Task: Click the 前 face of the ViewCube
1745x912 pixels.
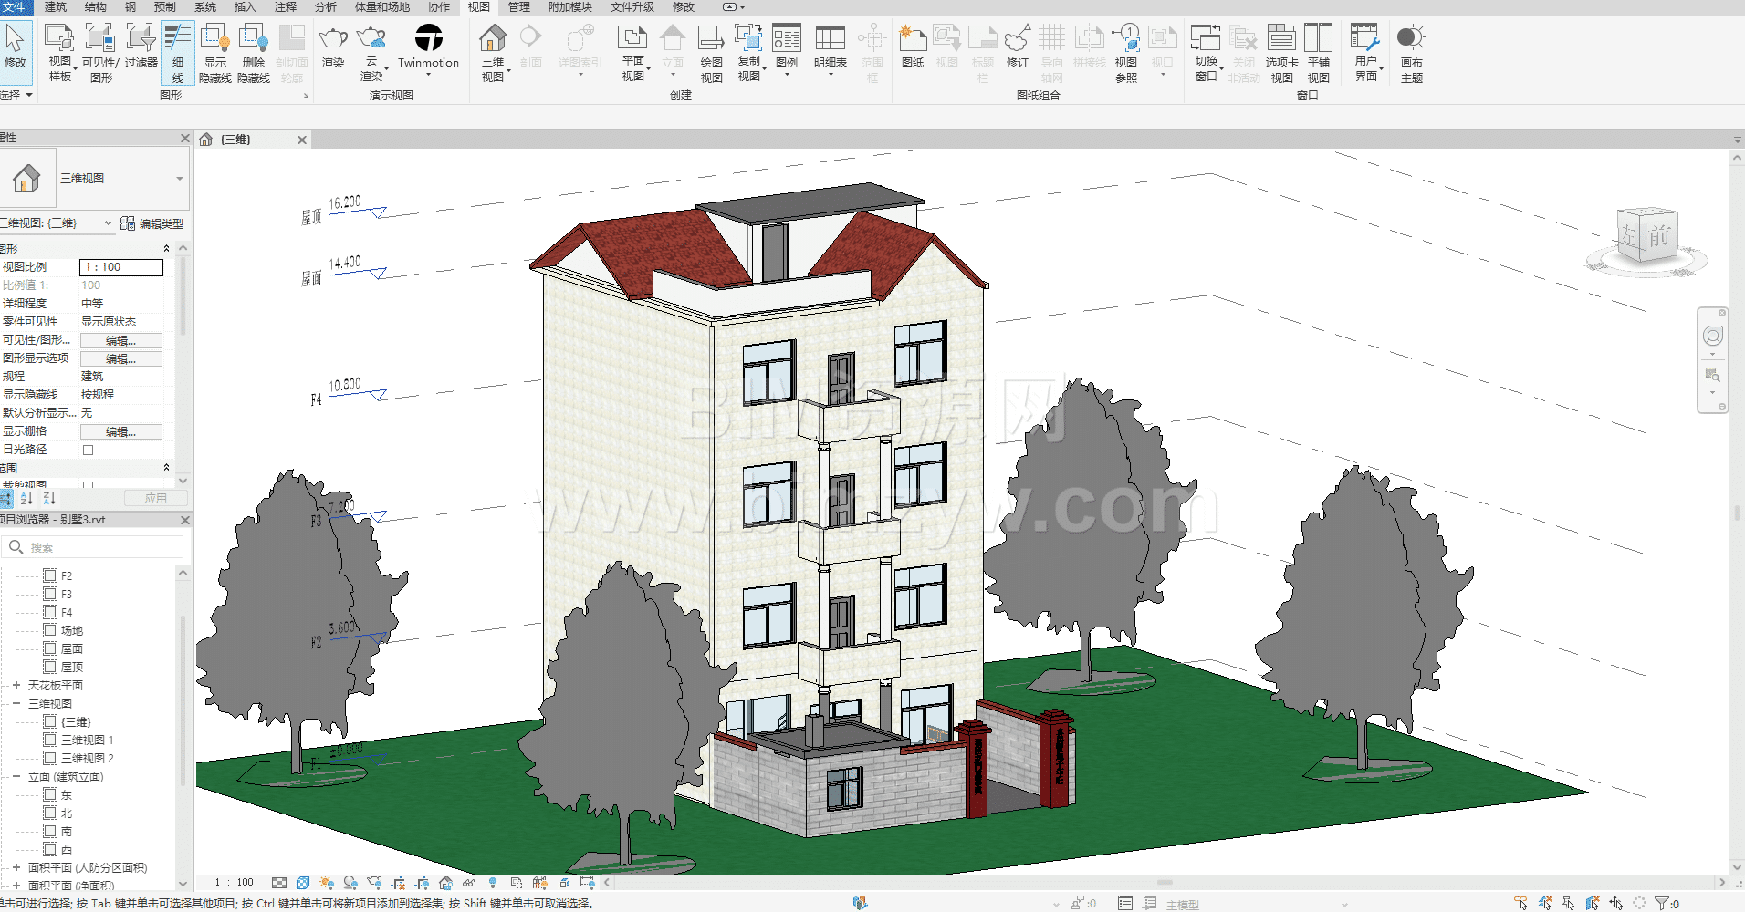Action: (1658, 237)
